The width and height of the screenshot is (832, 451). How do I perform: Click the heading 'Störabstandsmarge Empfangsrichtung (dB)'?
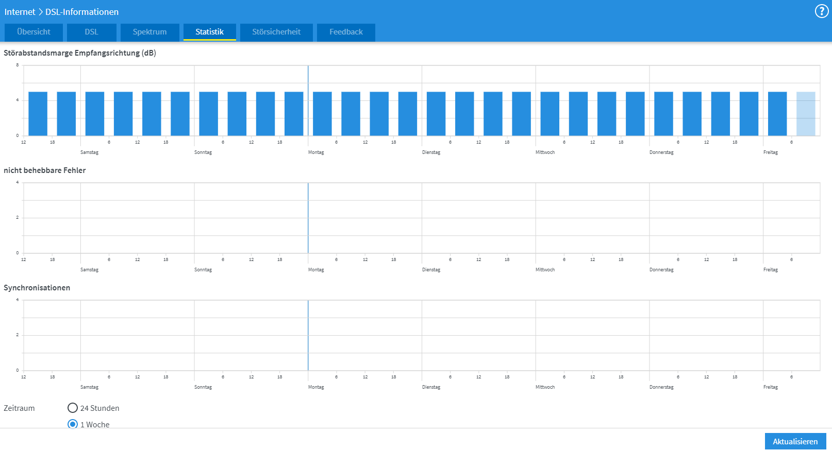pos(80,53)
